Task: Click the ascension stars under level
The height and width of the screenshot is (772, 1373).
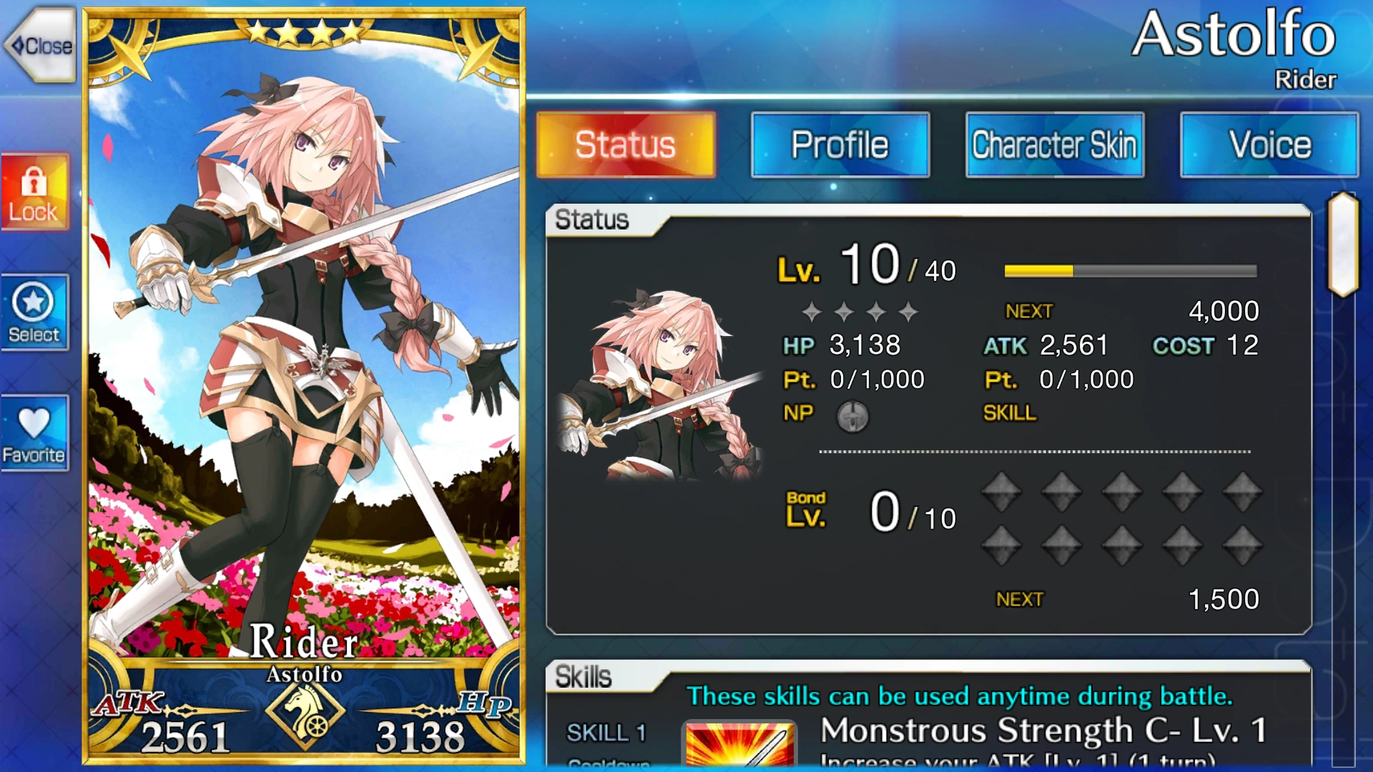Action: (x=860, y=311)
